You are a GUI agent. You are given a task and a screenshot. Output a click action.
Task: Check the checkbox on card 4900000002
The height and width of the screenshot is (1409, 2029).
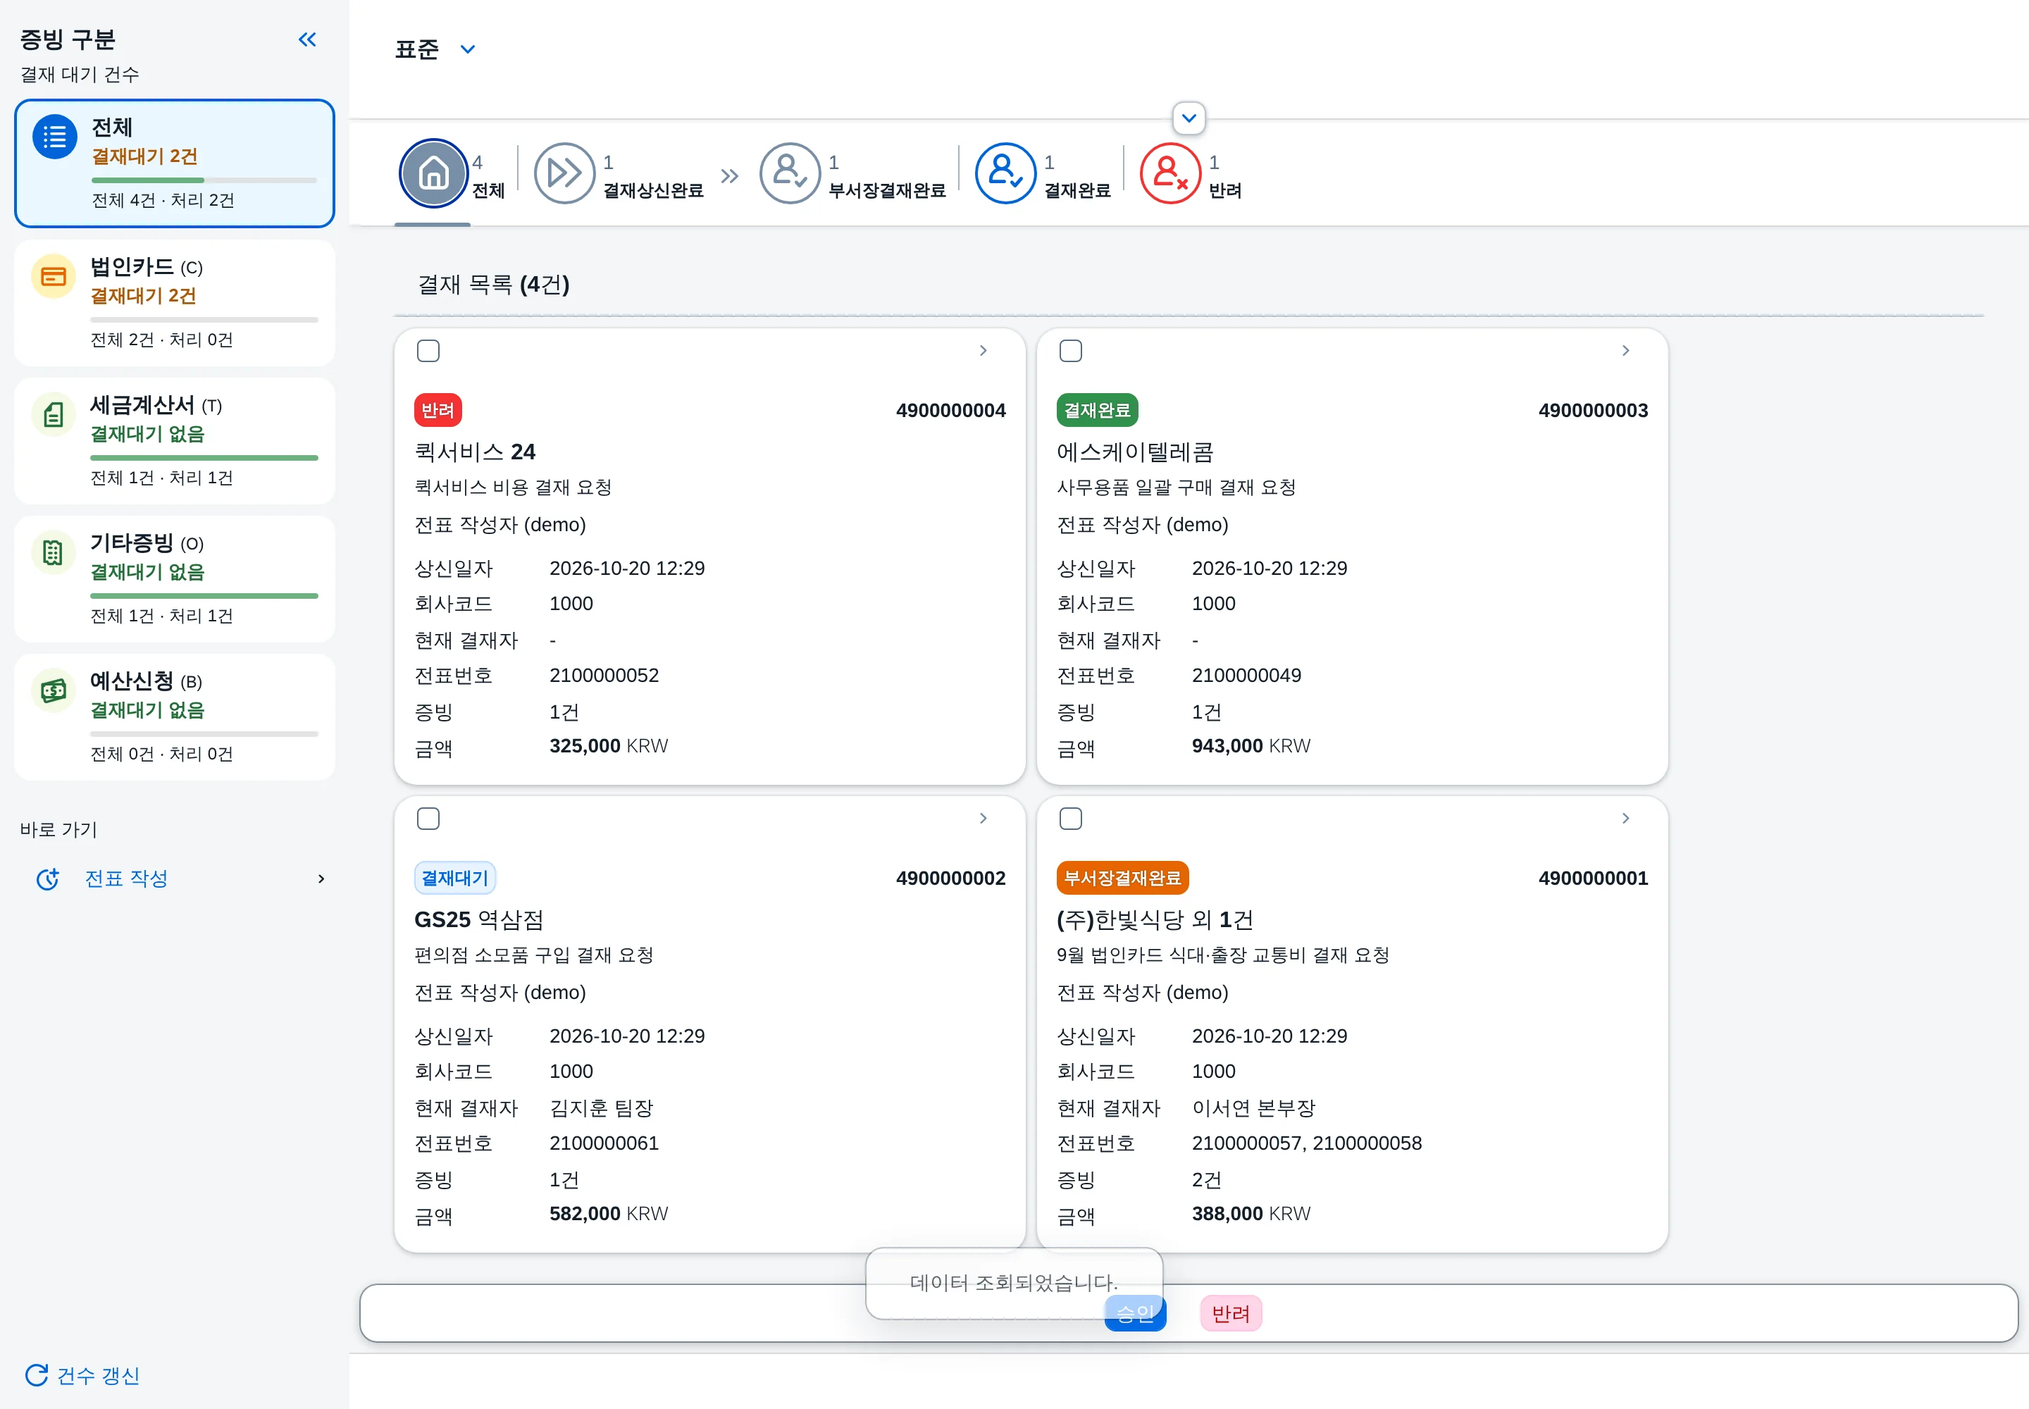point(428,819)
